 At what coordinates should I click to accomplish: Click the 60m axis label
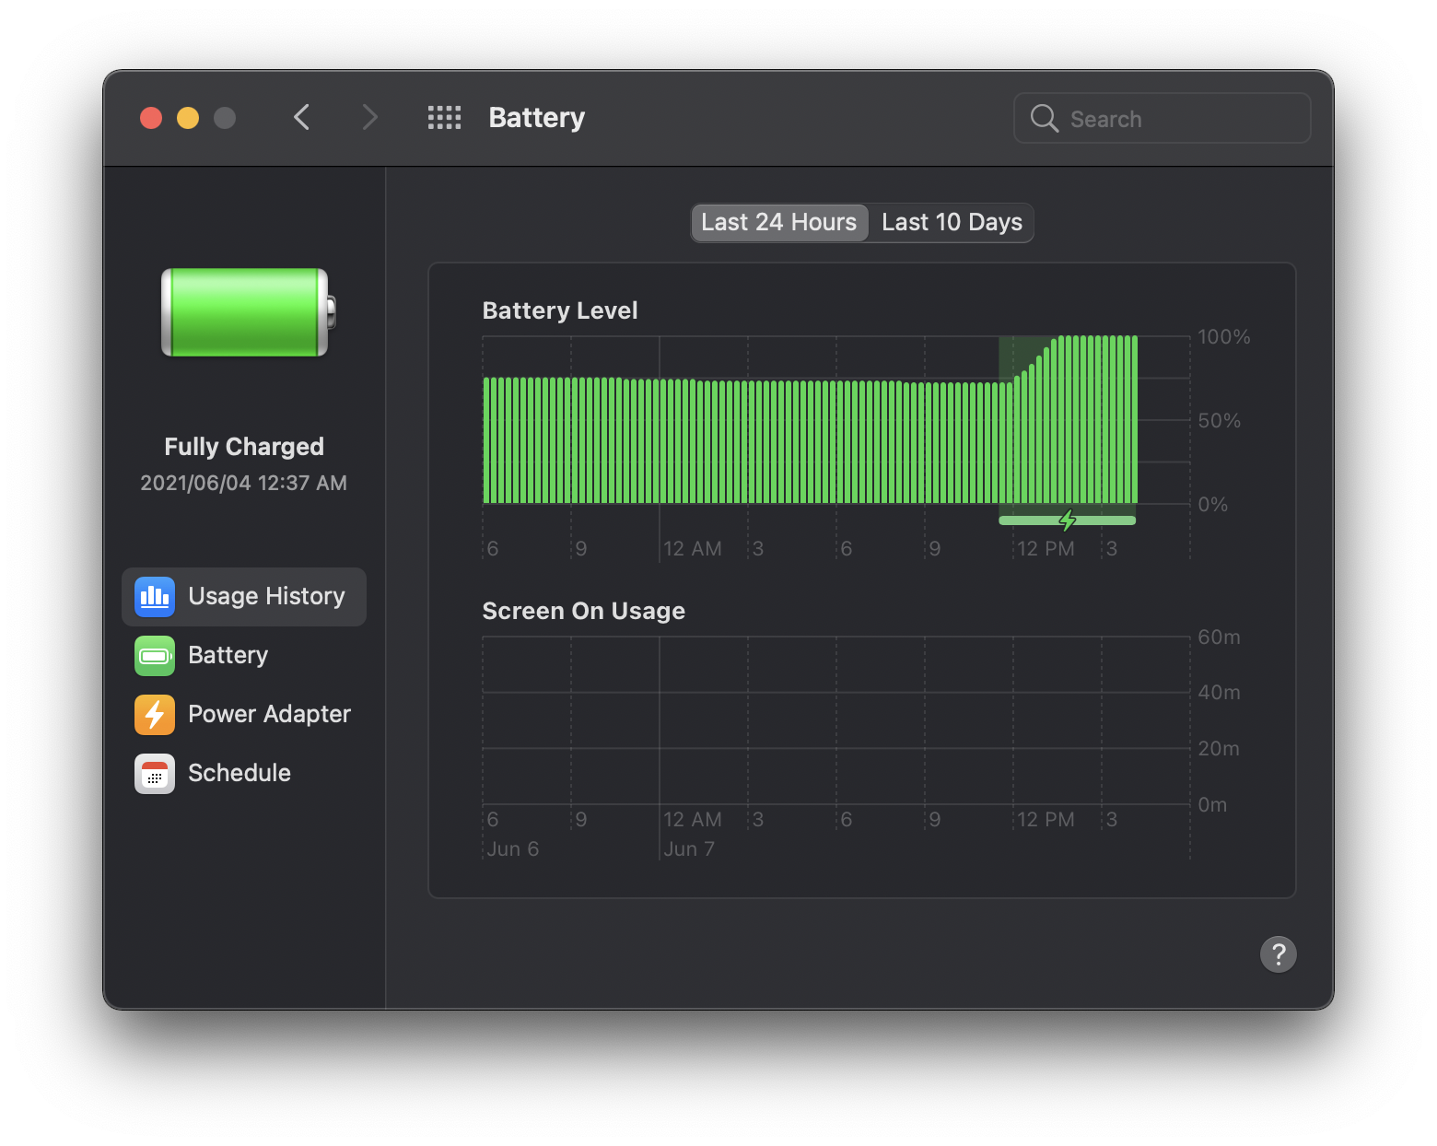1220,637
